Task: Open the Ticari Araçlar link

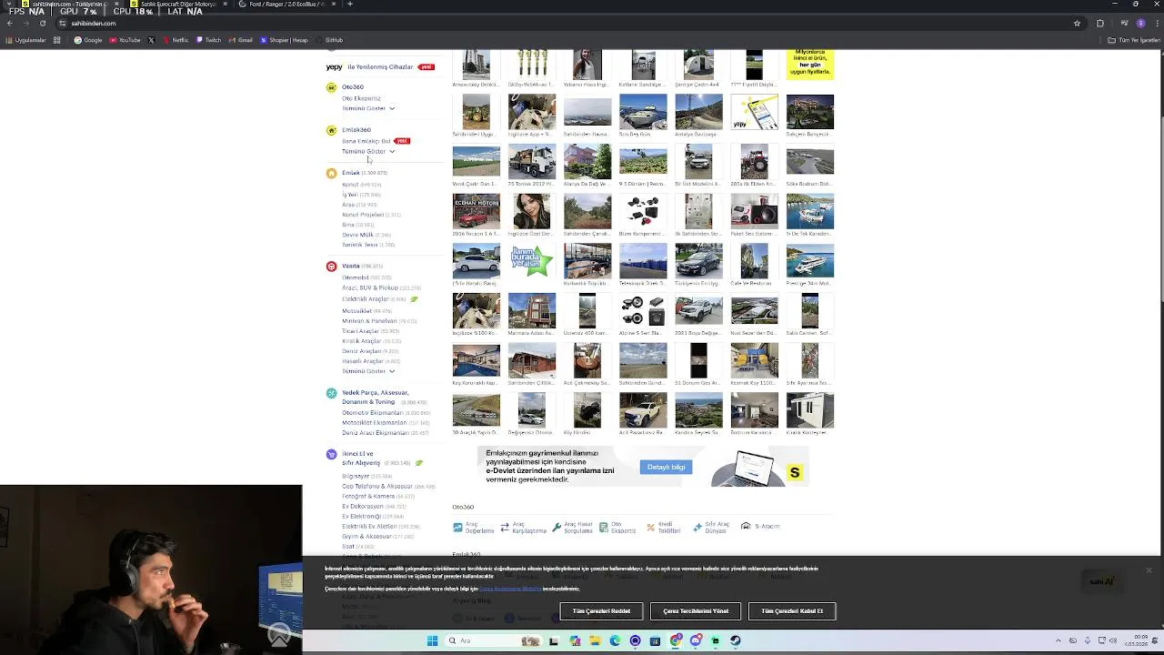Action: (361, 331)
